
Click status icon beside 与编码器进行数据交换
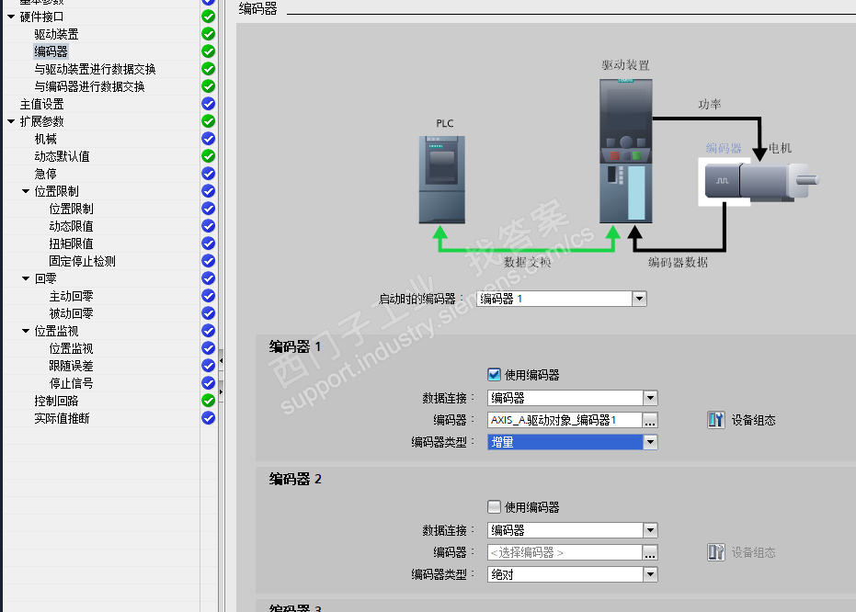(x=208, y=86)
